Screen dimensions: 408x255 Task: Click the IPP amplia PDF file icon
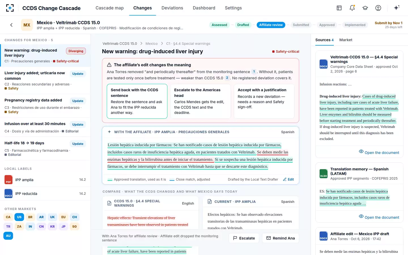coord(8,180)
